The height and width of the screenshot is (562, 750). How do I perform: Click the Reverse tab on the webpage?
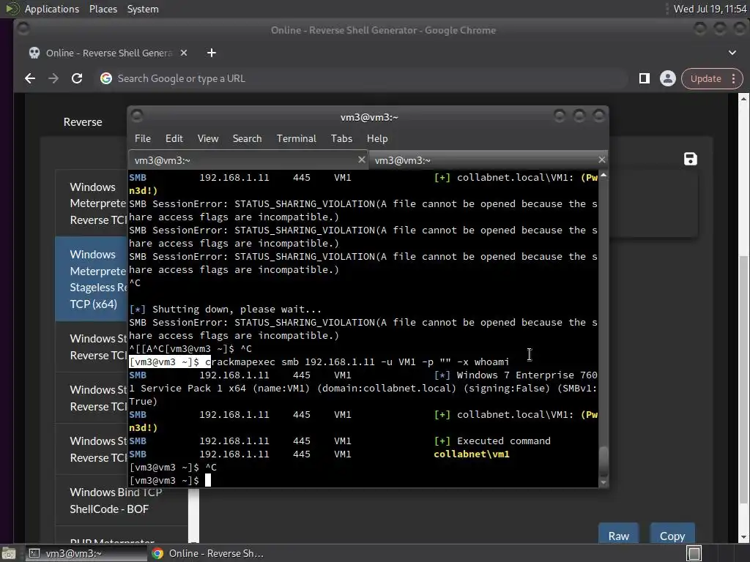[x=83, y=122]
